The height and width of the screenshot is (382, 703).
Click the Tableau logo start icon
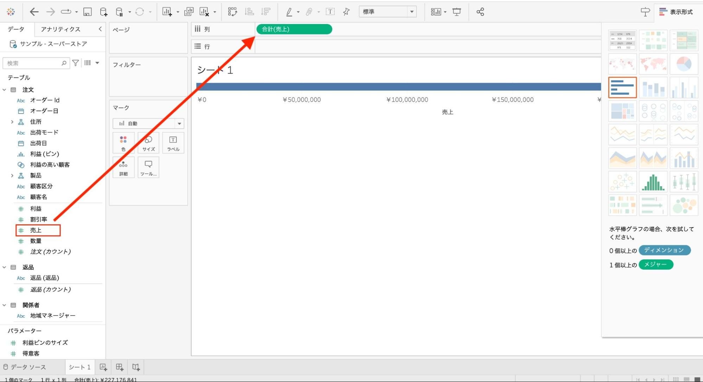pyautogui.click(x=11, y=12)
